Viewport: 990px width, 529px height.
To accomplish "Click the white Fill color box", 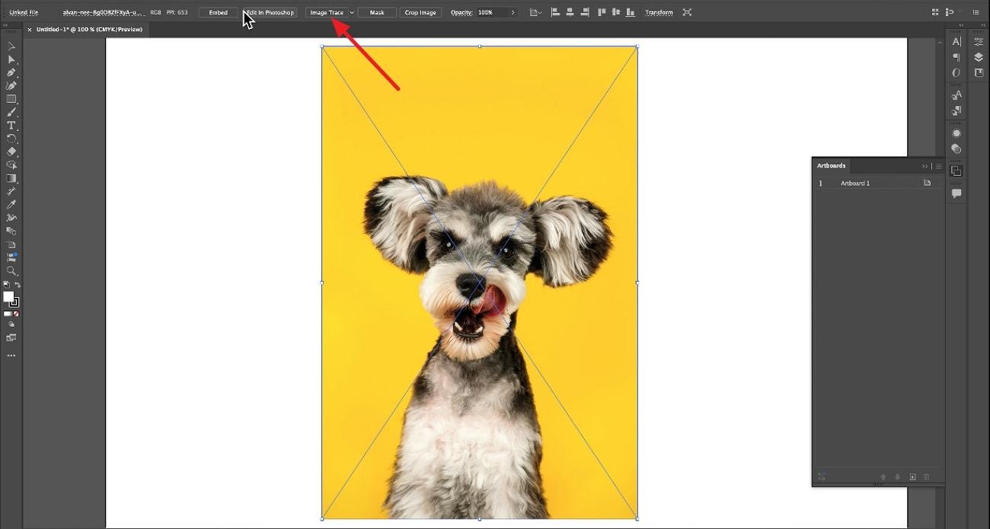I will [8, 296].
